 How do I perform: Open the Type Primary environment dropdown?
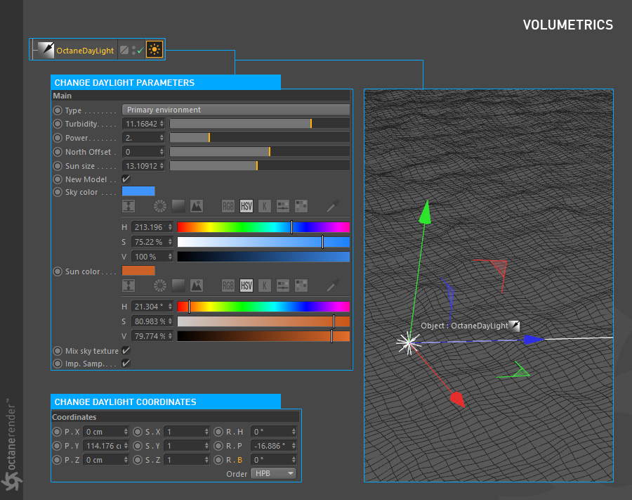point(236,110)
